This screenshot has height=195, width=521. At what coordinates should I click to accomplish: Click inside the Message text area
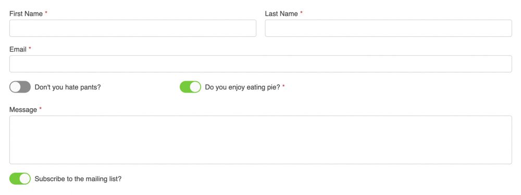[260, 139]
